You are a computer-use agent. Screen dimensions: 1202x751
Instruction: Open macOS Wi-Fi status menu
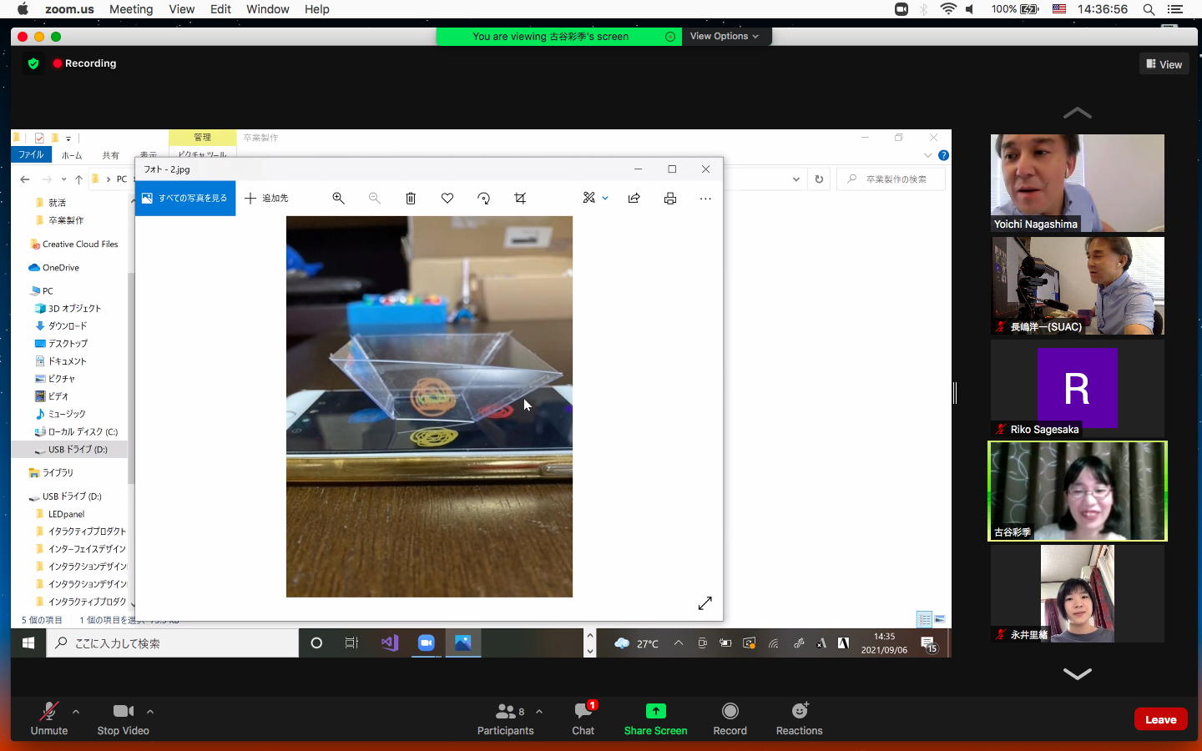coord(948,9)
